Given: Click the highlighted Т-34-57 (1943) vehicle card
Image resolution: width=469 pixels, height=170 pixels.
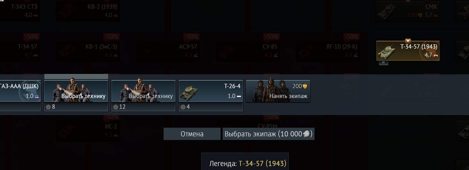Looking at the screenshot, I should coord(408,51).
